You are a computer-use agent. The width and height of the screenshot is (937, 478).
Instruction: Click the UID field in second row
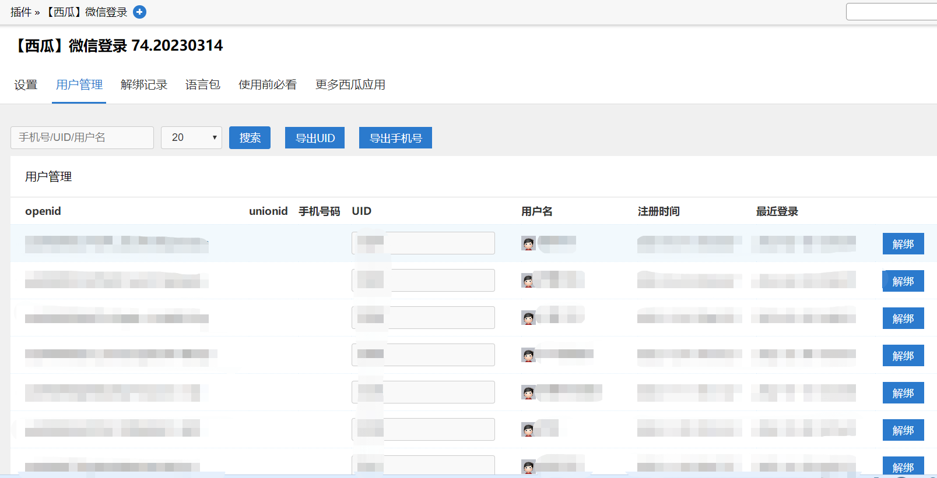[x=423, y=280]
